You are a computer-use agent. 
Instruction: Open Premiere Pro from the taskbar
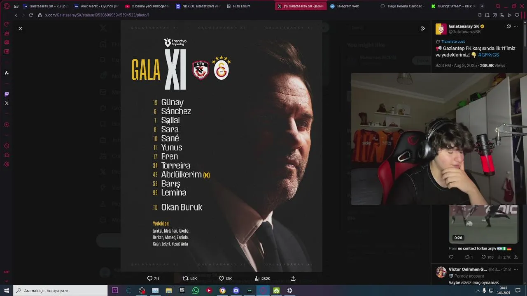coord(115,291)
